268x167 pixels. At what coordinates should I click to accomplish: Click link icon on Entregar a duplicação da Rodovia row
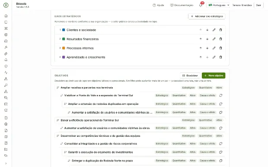pyautogui.click(x=220, y=161)
